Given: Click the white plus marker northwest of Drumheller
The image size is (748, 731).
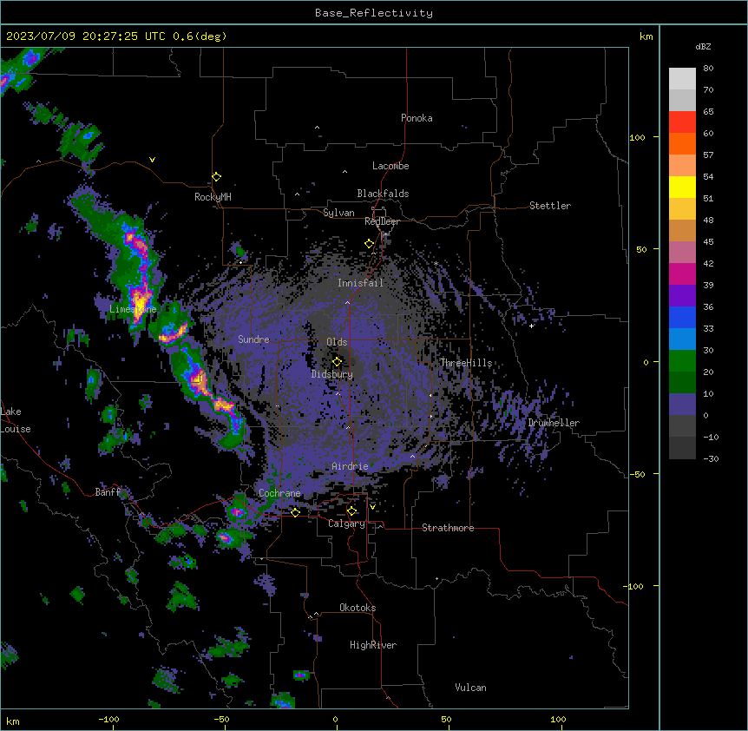Looking at the screenshot, I should coord(531,326).
